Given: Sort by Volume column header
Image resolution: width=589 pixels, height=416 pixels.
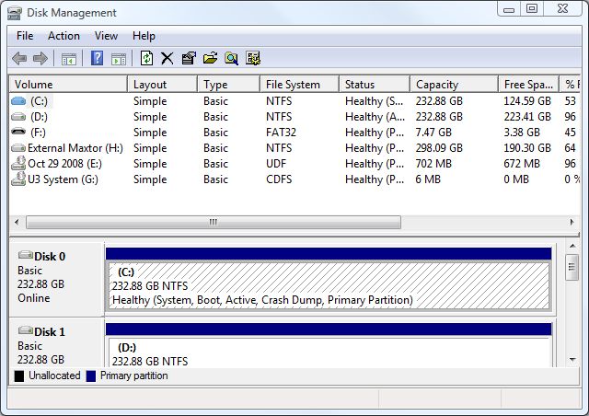Looking at the screenshot, I should click(67, 85).
